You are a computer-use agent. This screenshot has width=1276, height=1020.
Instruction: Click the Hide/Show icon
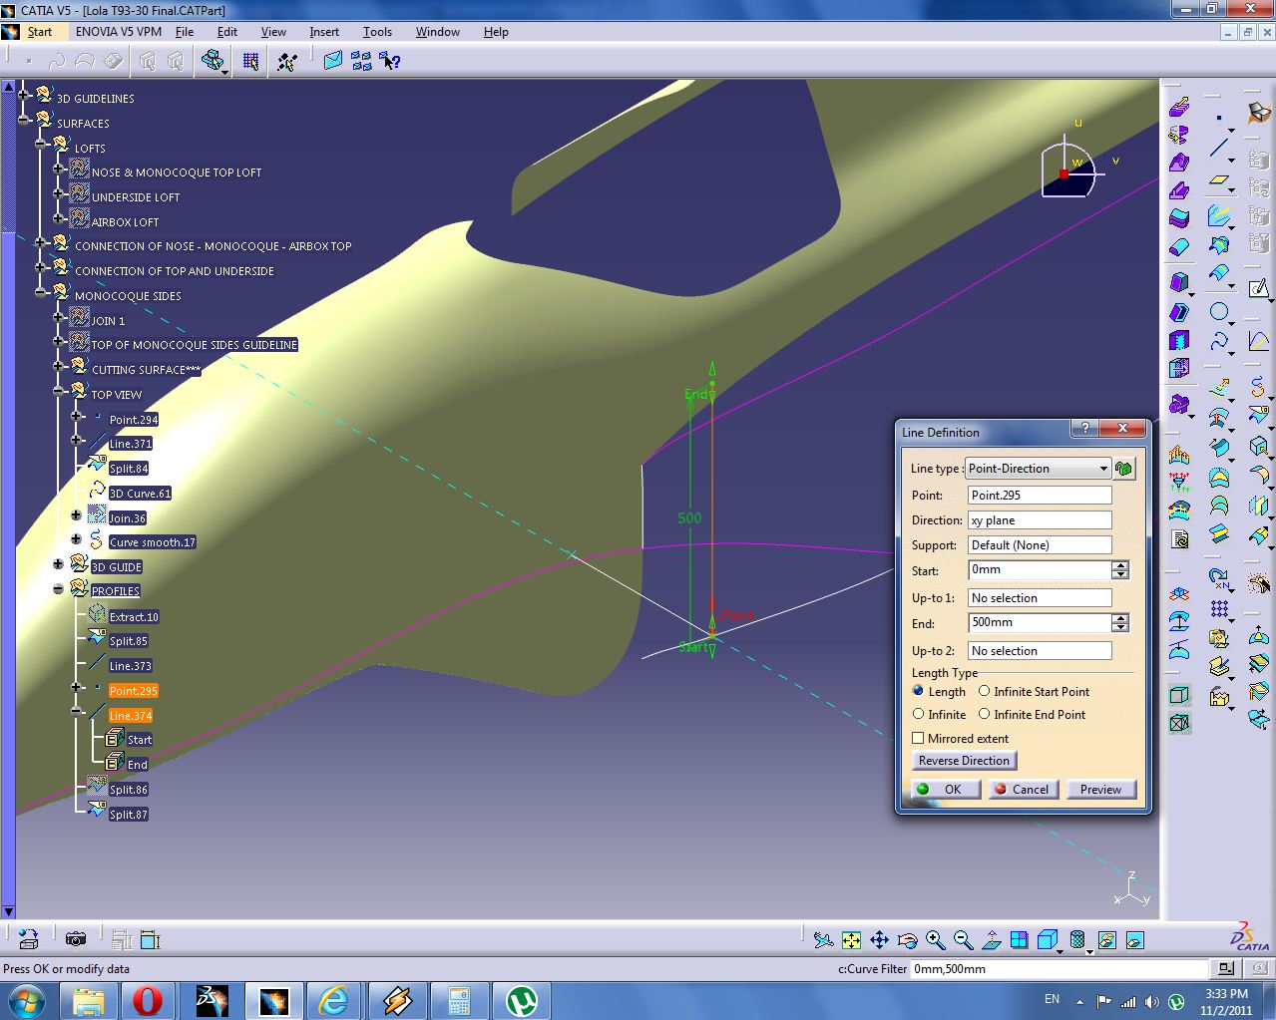point(1106,939)
